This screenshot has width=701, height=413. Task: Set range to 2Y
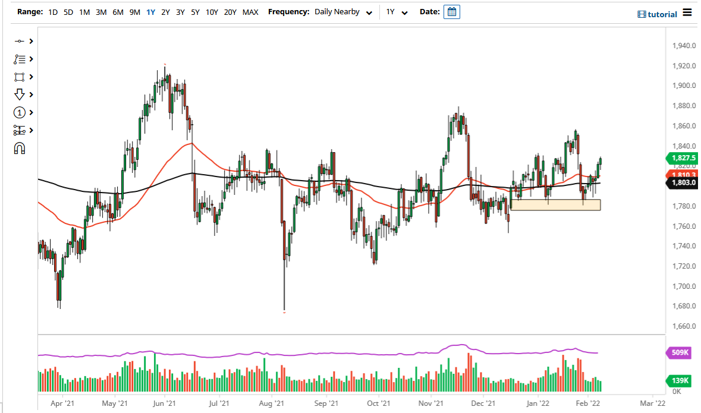(x=165, y=12)
